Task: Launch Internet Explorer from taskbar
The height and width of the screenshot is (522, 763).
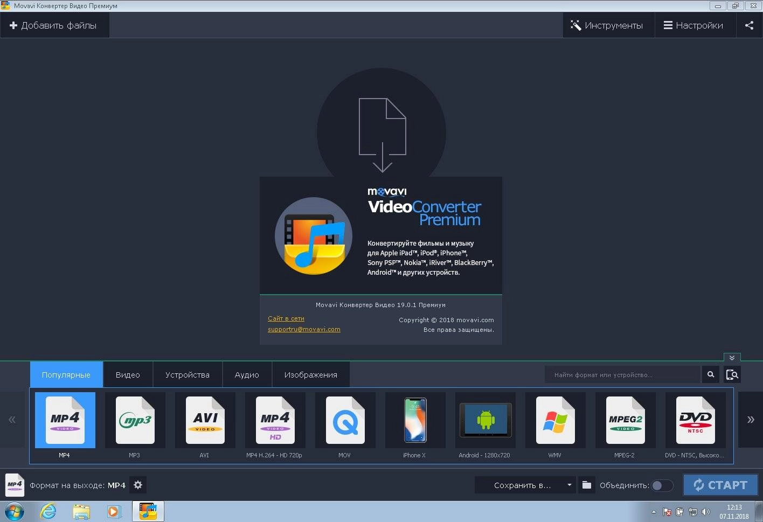Action: pos(48,511)
